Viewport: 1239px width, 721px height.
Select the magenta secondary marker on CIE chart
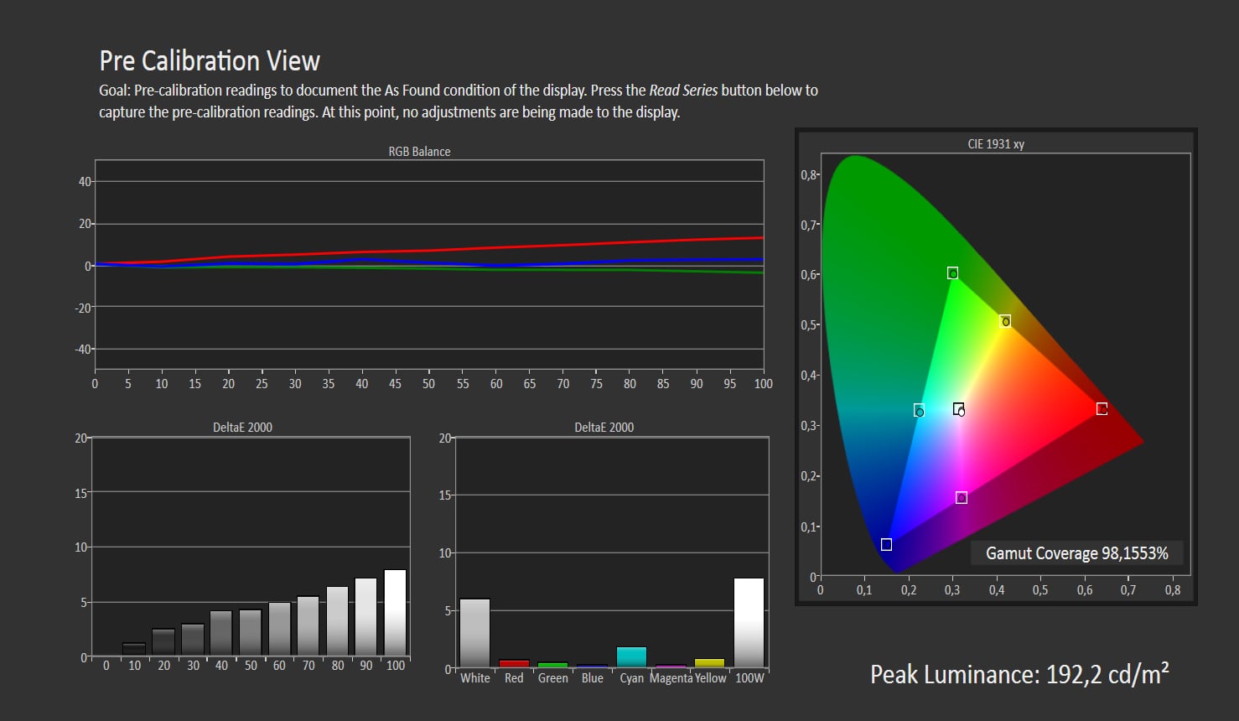click(x=962, y=498)
